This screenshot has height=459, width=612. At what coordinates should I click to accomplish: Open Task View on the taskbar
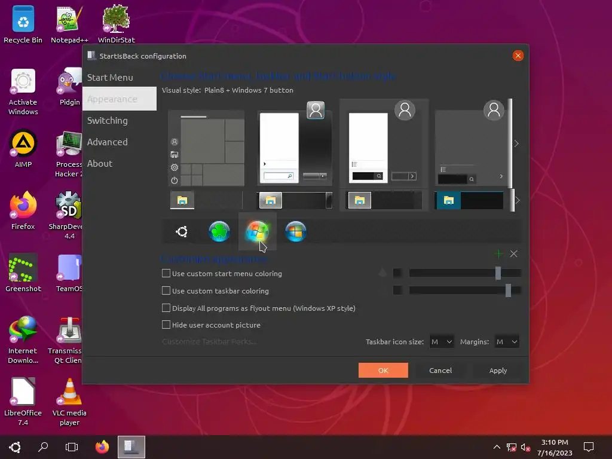(72, 447)
